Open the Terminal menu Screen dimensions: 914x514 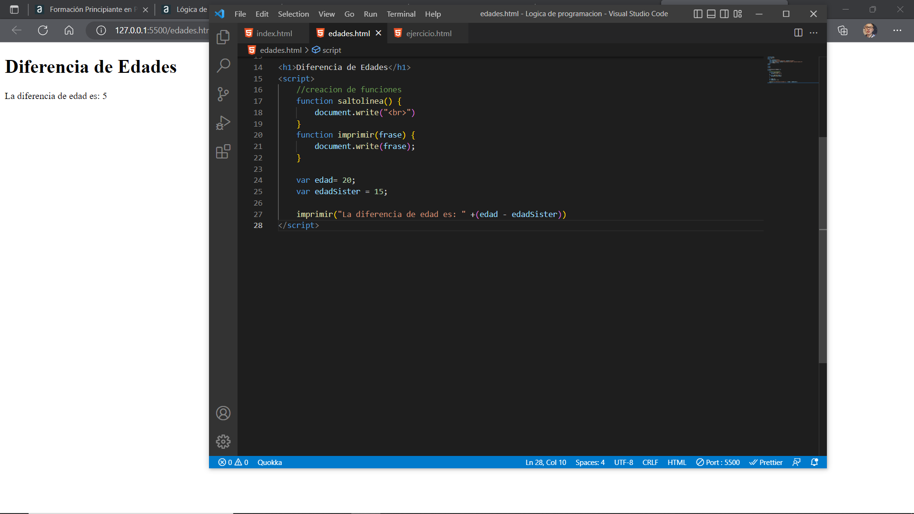coord(401,14)
